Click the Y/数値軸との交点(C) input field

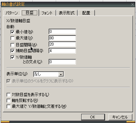(62, 62)
